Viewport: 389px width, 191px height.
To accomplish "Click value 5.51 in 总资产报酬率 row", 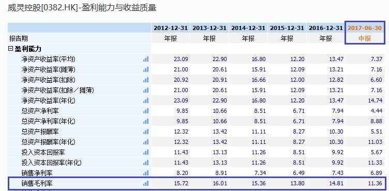I will [376, 131].
